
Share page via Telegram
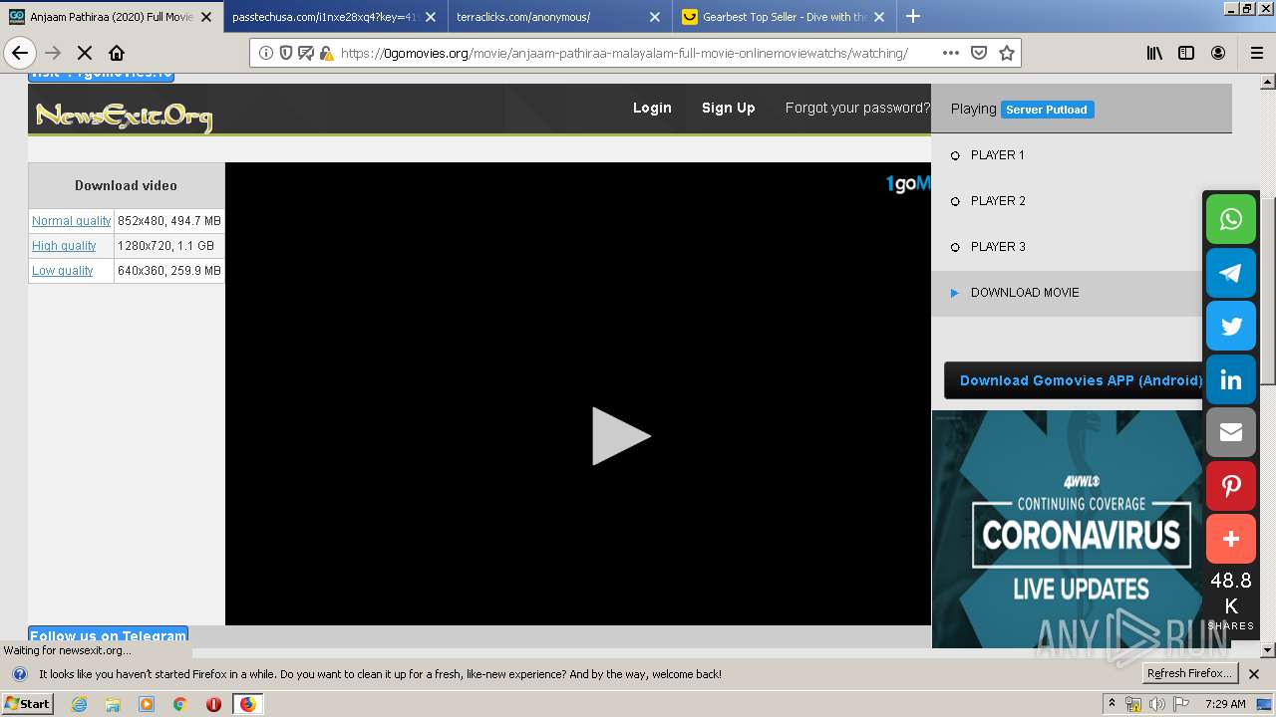pos(1231,273)
